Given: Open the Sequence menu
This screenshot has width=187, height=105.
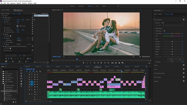Looking at the screenshot, I should point(13,3).
